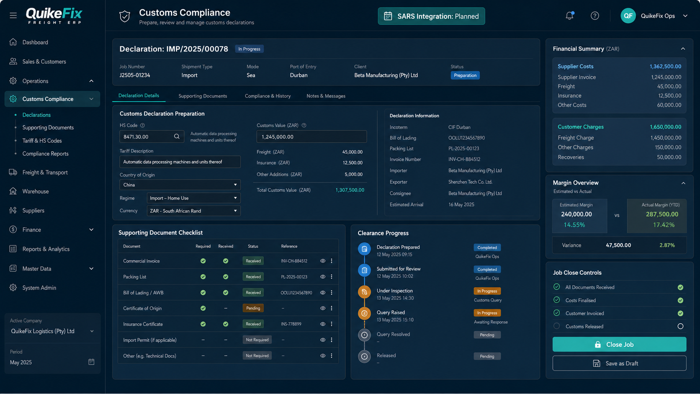700x394 pixels.
Task: Collapse the Margin Overview panel
Action: click(x=683, y=183)
